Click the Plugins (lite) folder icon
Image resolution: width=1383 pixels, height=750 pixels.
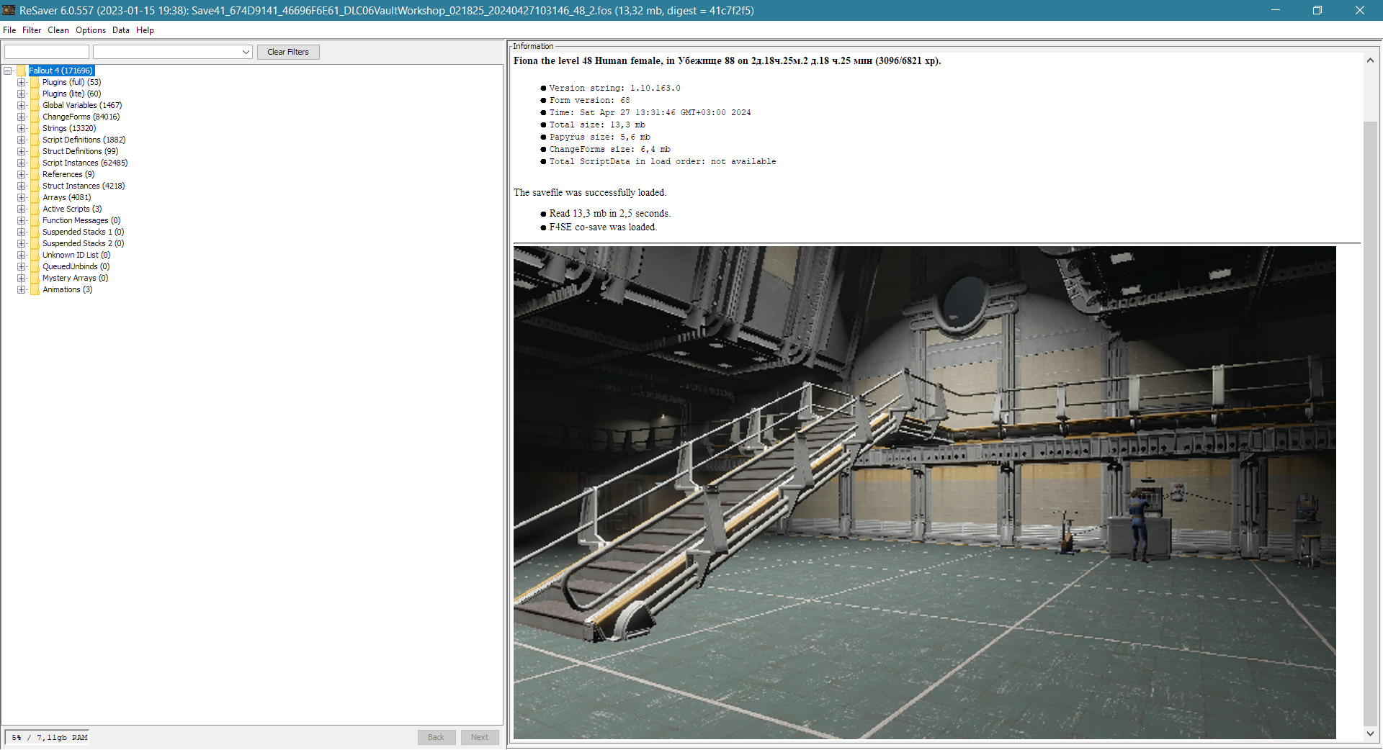[35, 94]
